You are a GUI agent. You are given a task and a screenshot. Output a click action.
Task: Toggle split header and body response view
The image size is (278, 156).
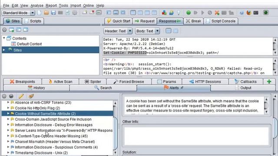[x=169, y=31]
